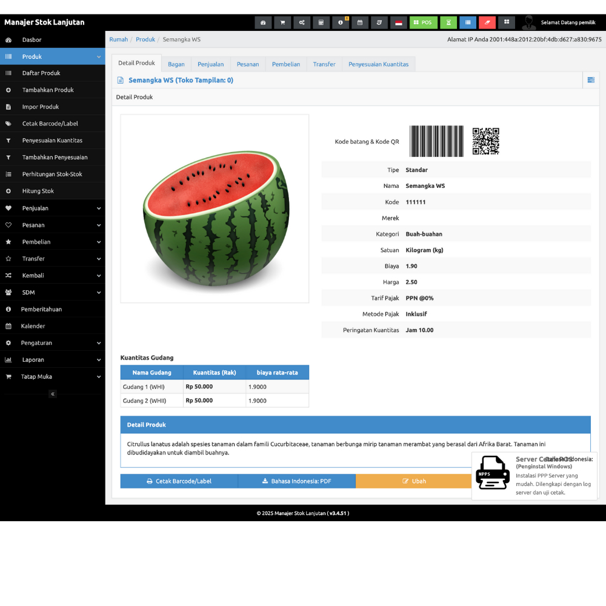Open the dashboard icon in top toolbar
The width and height of the screenshot is (606, 606).
[263, 23]
